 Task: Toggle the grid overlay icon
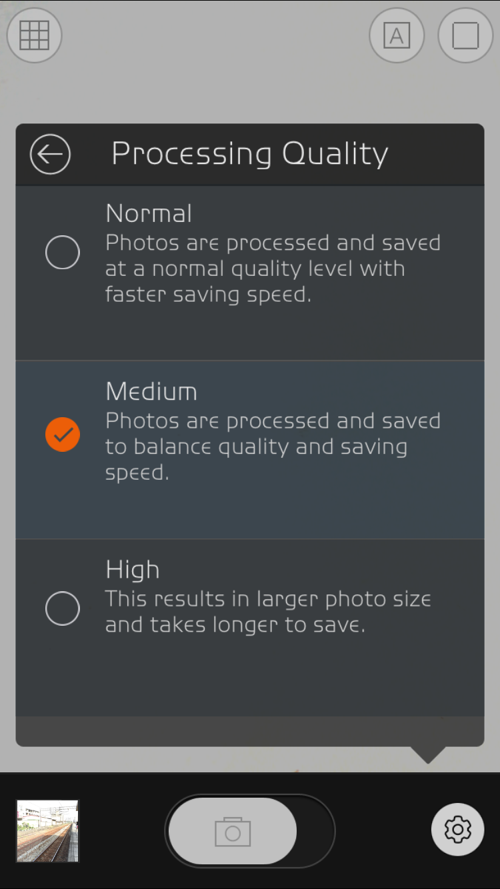(x=34, y=35)
